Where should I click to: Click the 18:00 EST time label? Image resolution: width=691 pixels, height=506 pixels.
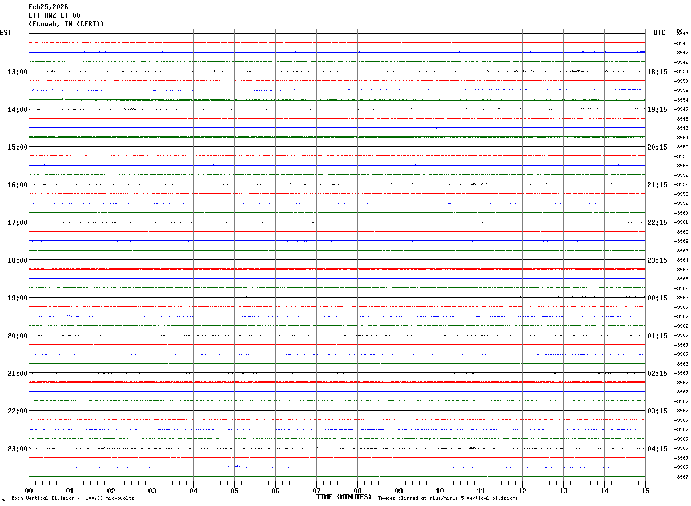click(x=18, y=260)
